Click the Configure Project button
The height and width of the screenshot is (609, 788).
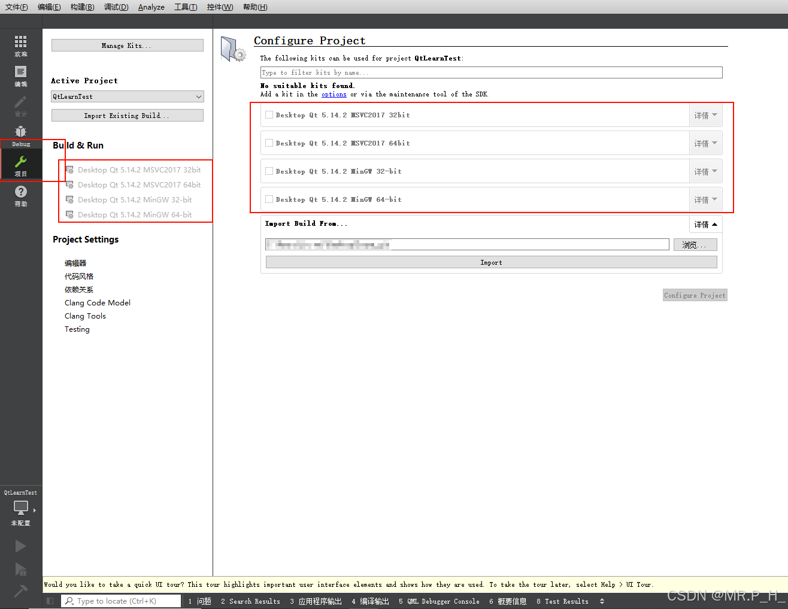[x=695, y=295]
